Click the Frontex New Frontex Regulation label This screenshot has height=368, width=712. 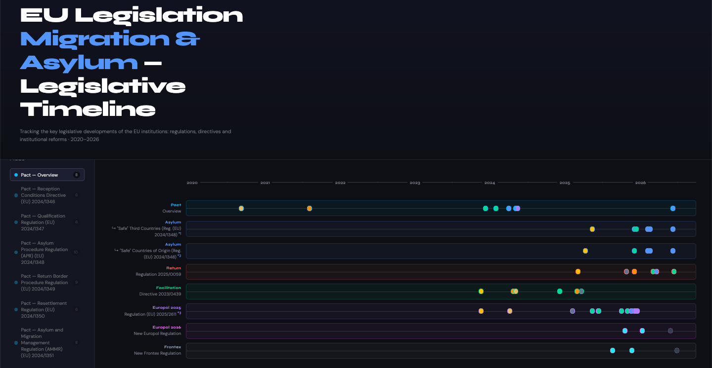158,350
